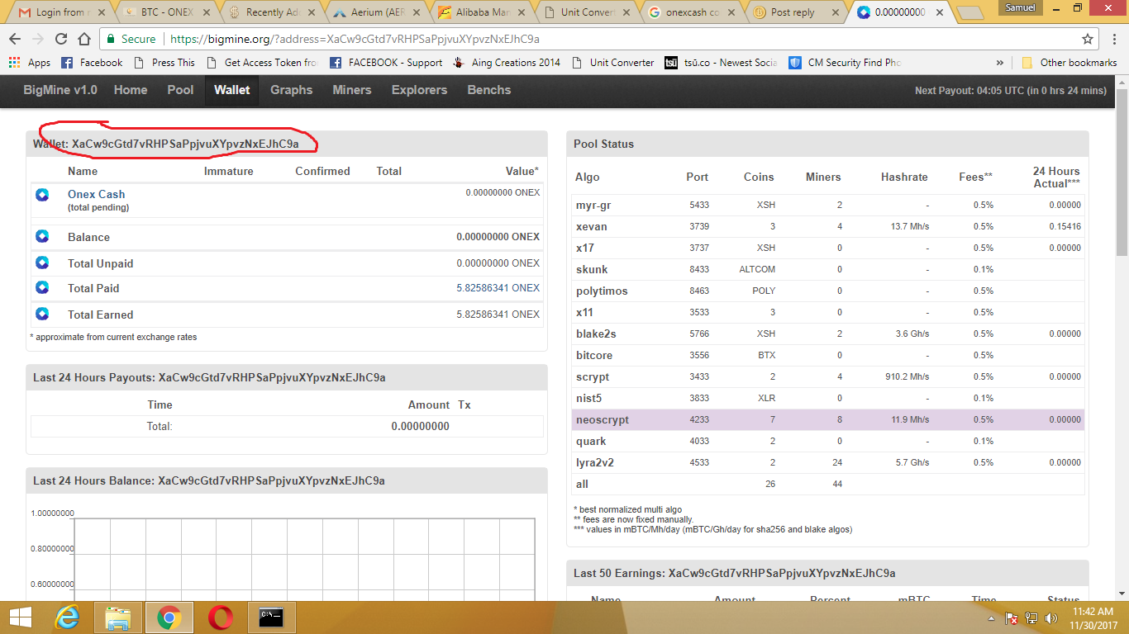Click the Secure padlock site info

click(130, 39)
